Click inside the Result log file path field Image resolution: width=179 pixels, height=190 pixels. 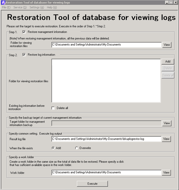tap(106, 139)
